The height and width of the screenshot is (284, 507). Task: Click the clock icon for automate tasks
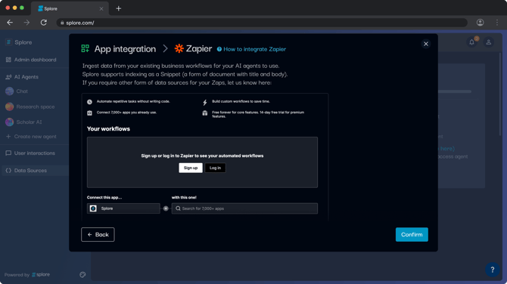pyautogui.click(x=89, y=102)
